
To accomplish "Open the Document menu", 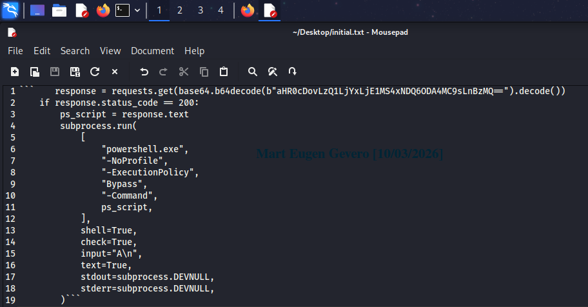I will coord(152,51).
